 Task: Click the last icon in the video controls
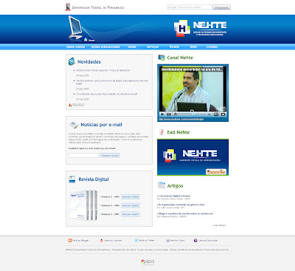tap(223, 114)
